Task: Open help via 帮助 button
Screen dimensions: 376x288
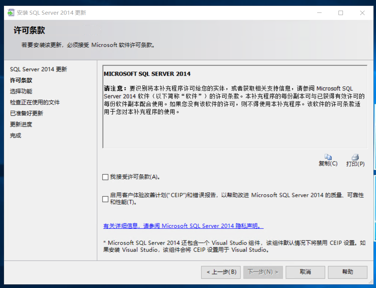Action: (x=347, y=272)
